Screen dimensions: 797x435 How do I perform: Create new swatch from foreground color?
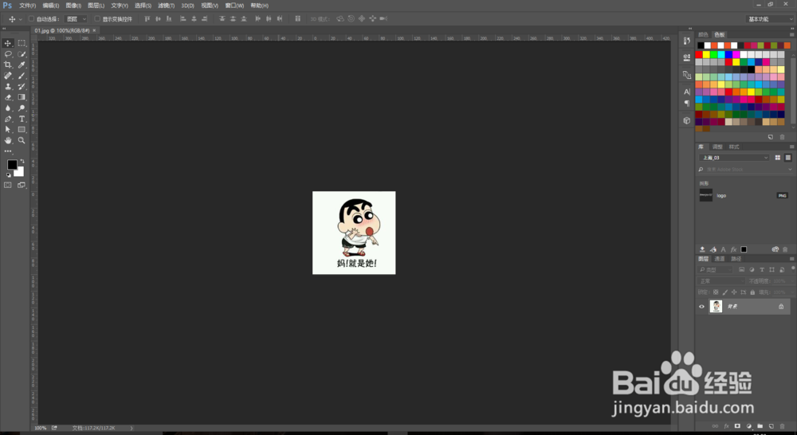click(771, 137)
